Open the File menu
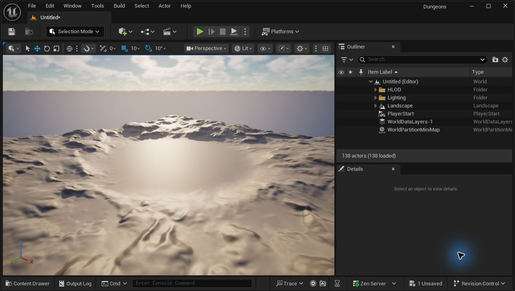 tap(32, 6)
